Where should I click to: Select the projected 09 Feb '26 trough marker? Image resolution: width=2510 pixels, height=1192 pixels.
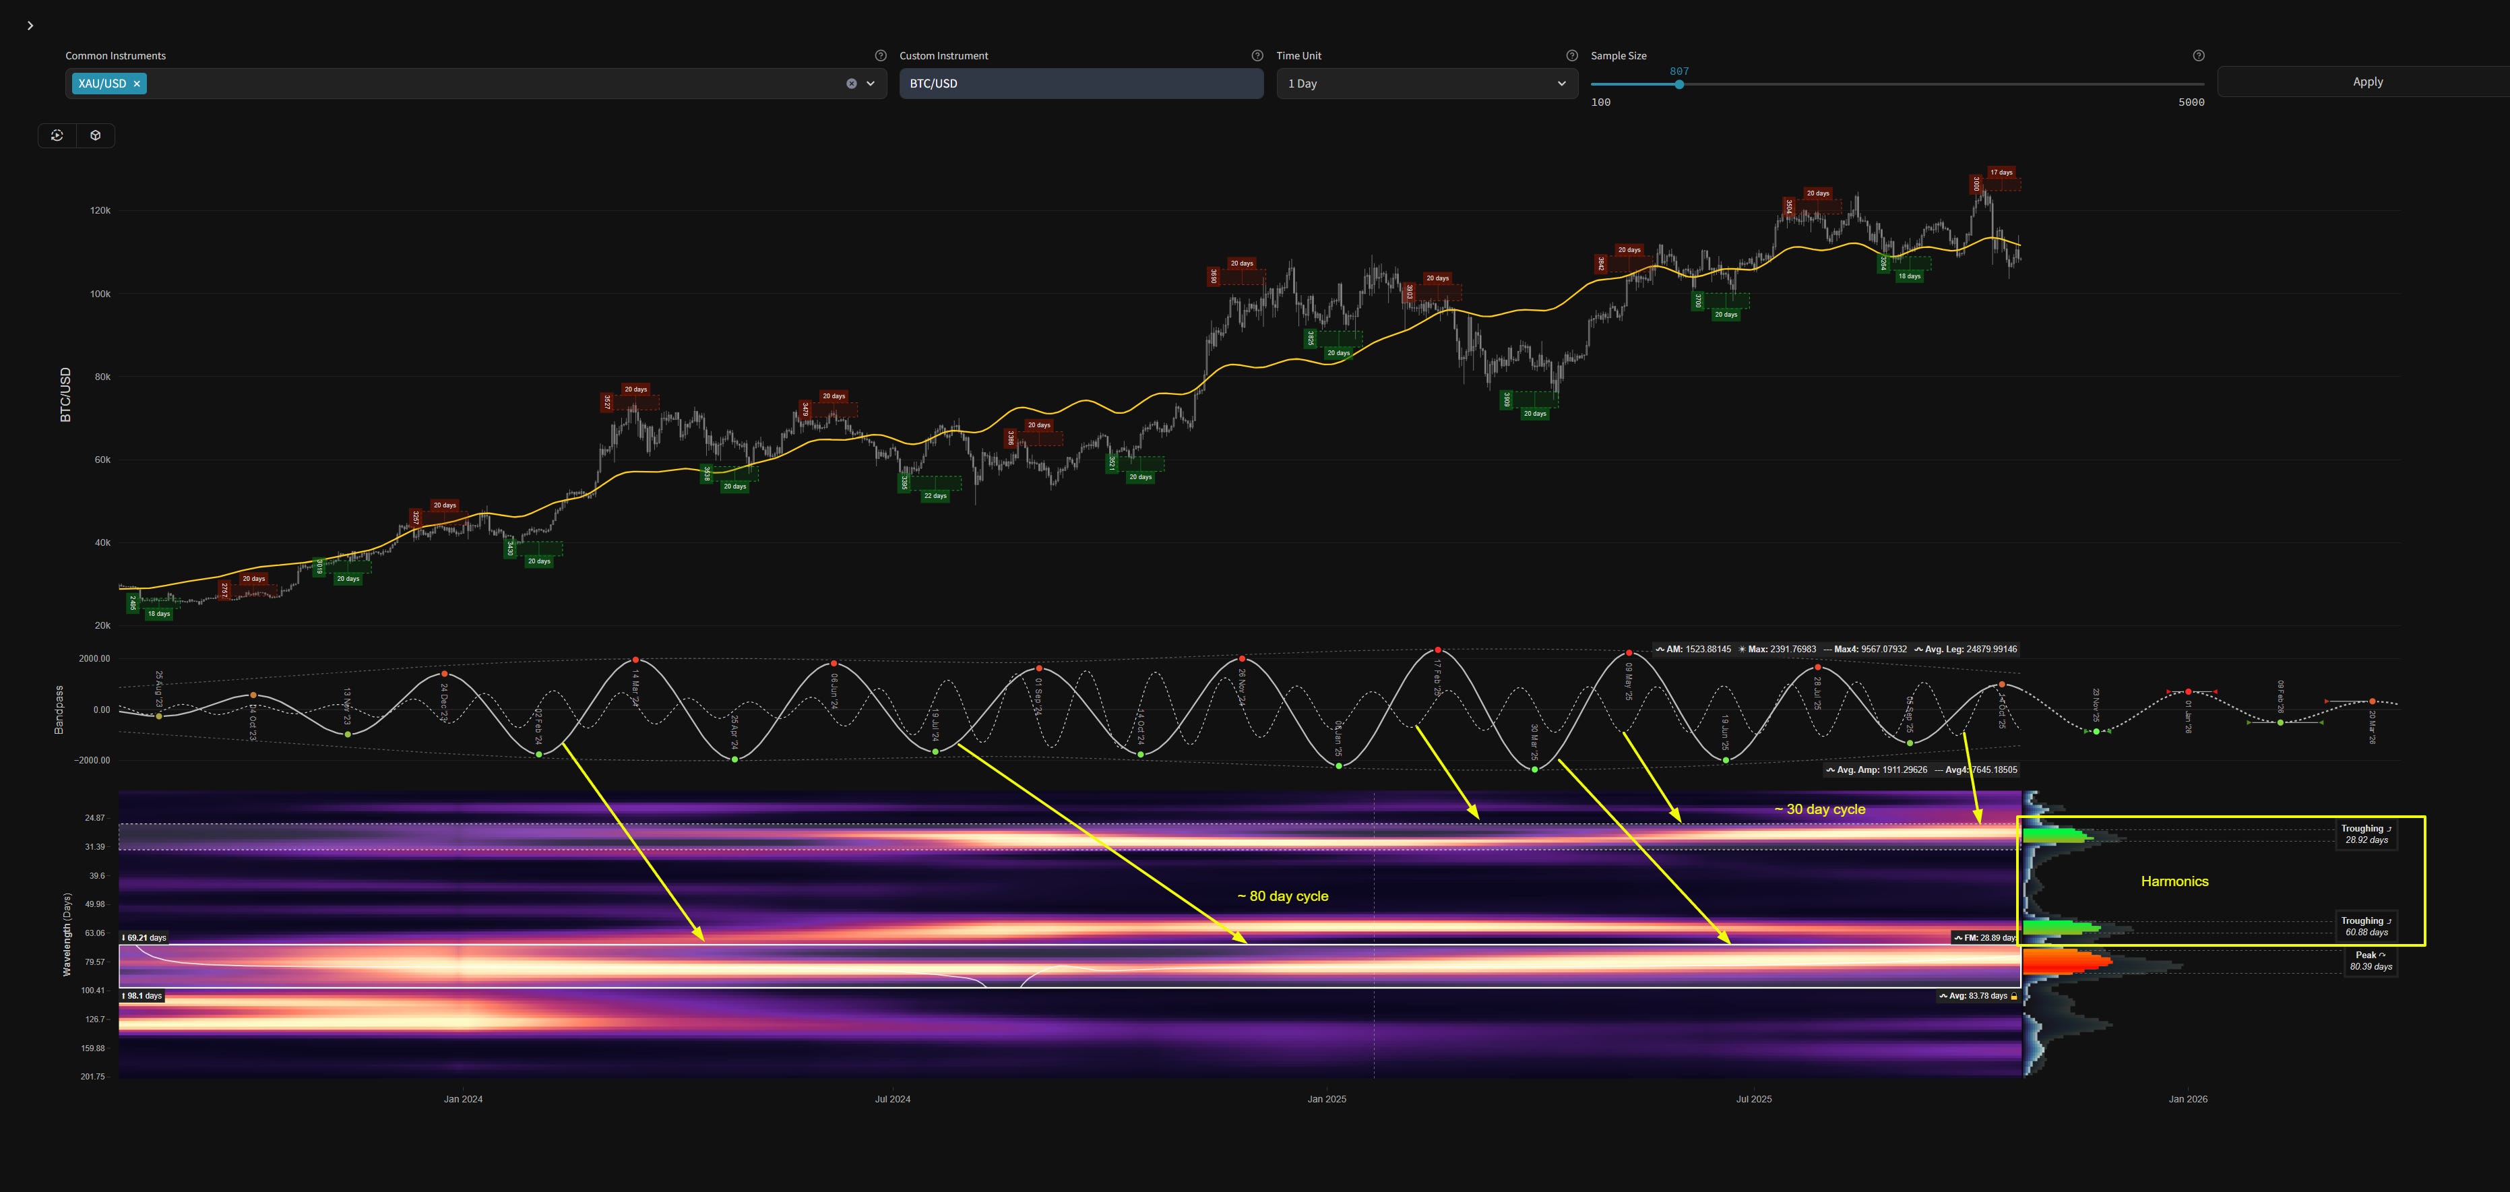pos(2280,722)
